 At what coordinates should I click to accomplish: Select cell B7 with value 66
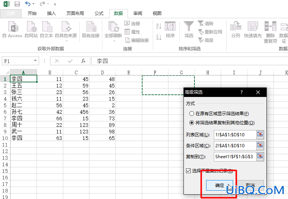point(50,118)
